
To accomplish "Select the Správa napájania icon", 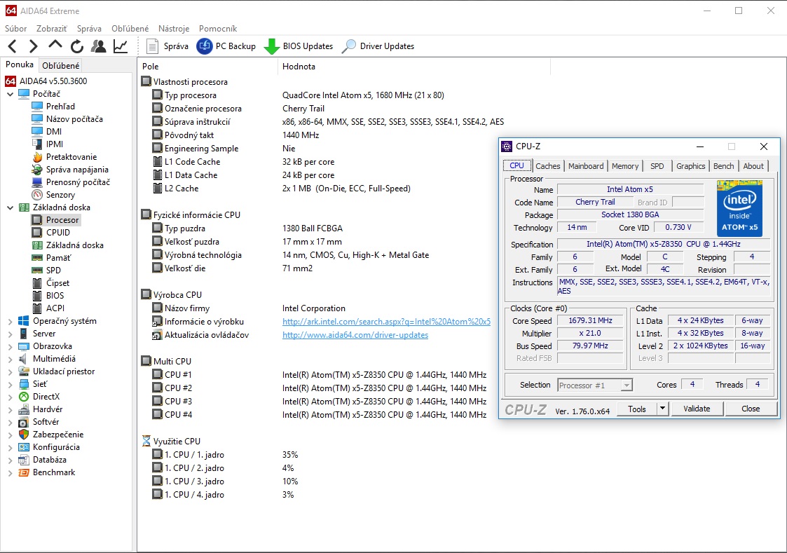I will (37, 170).
